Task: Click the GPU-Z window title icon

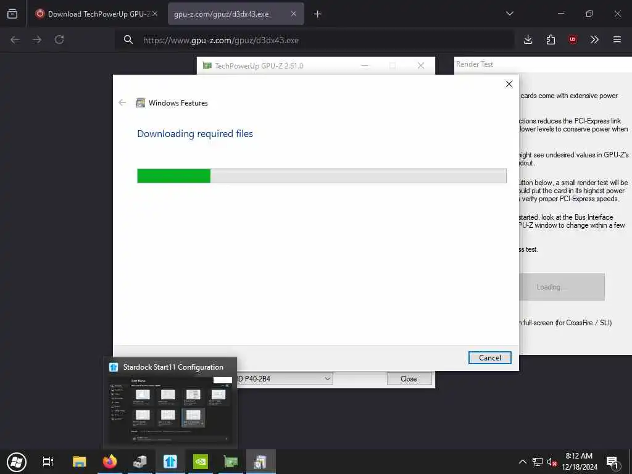Action: [207, 65]
